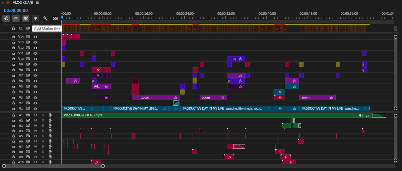The height and width of the screenshot is (171, 402).
Task: Lock audio track A1
Action: point(14,115)
